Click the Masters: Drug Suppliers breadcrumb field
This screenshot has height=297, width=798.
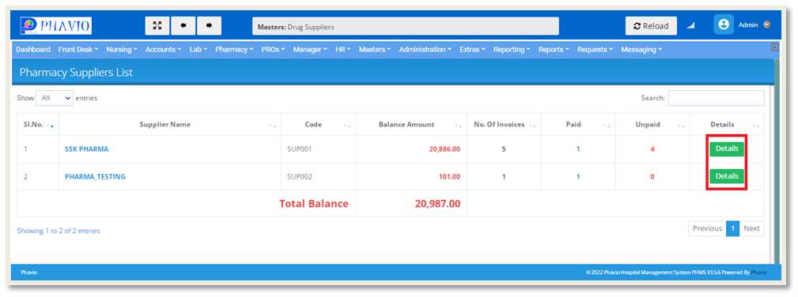[406, 26]
